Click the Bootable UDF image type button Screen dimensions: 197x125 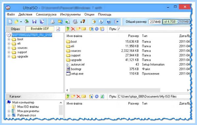[40, 29]
